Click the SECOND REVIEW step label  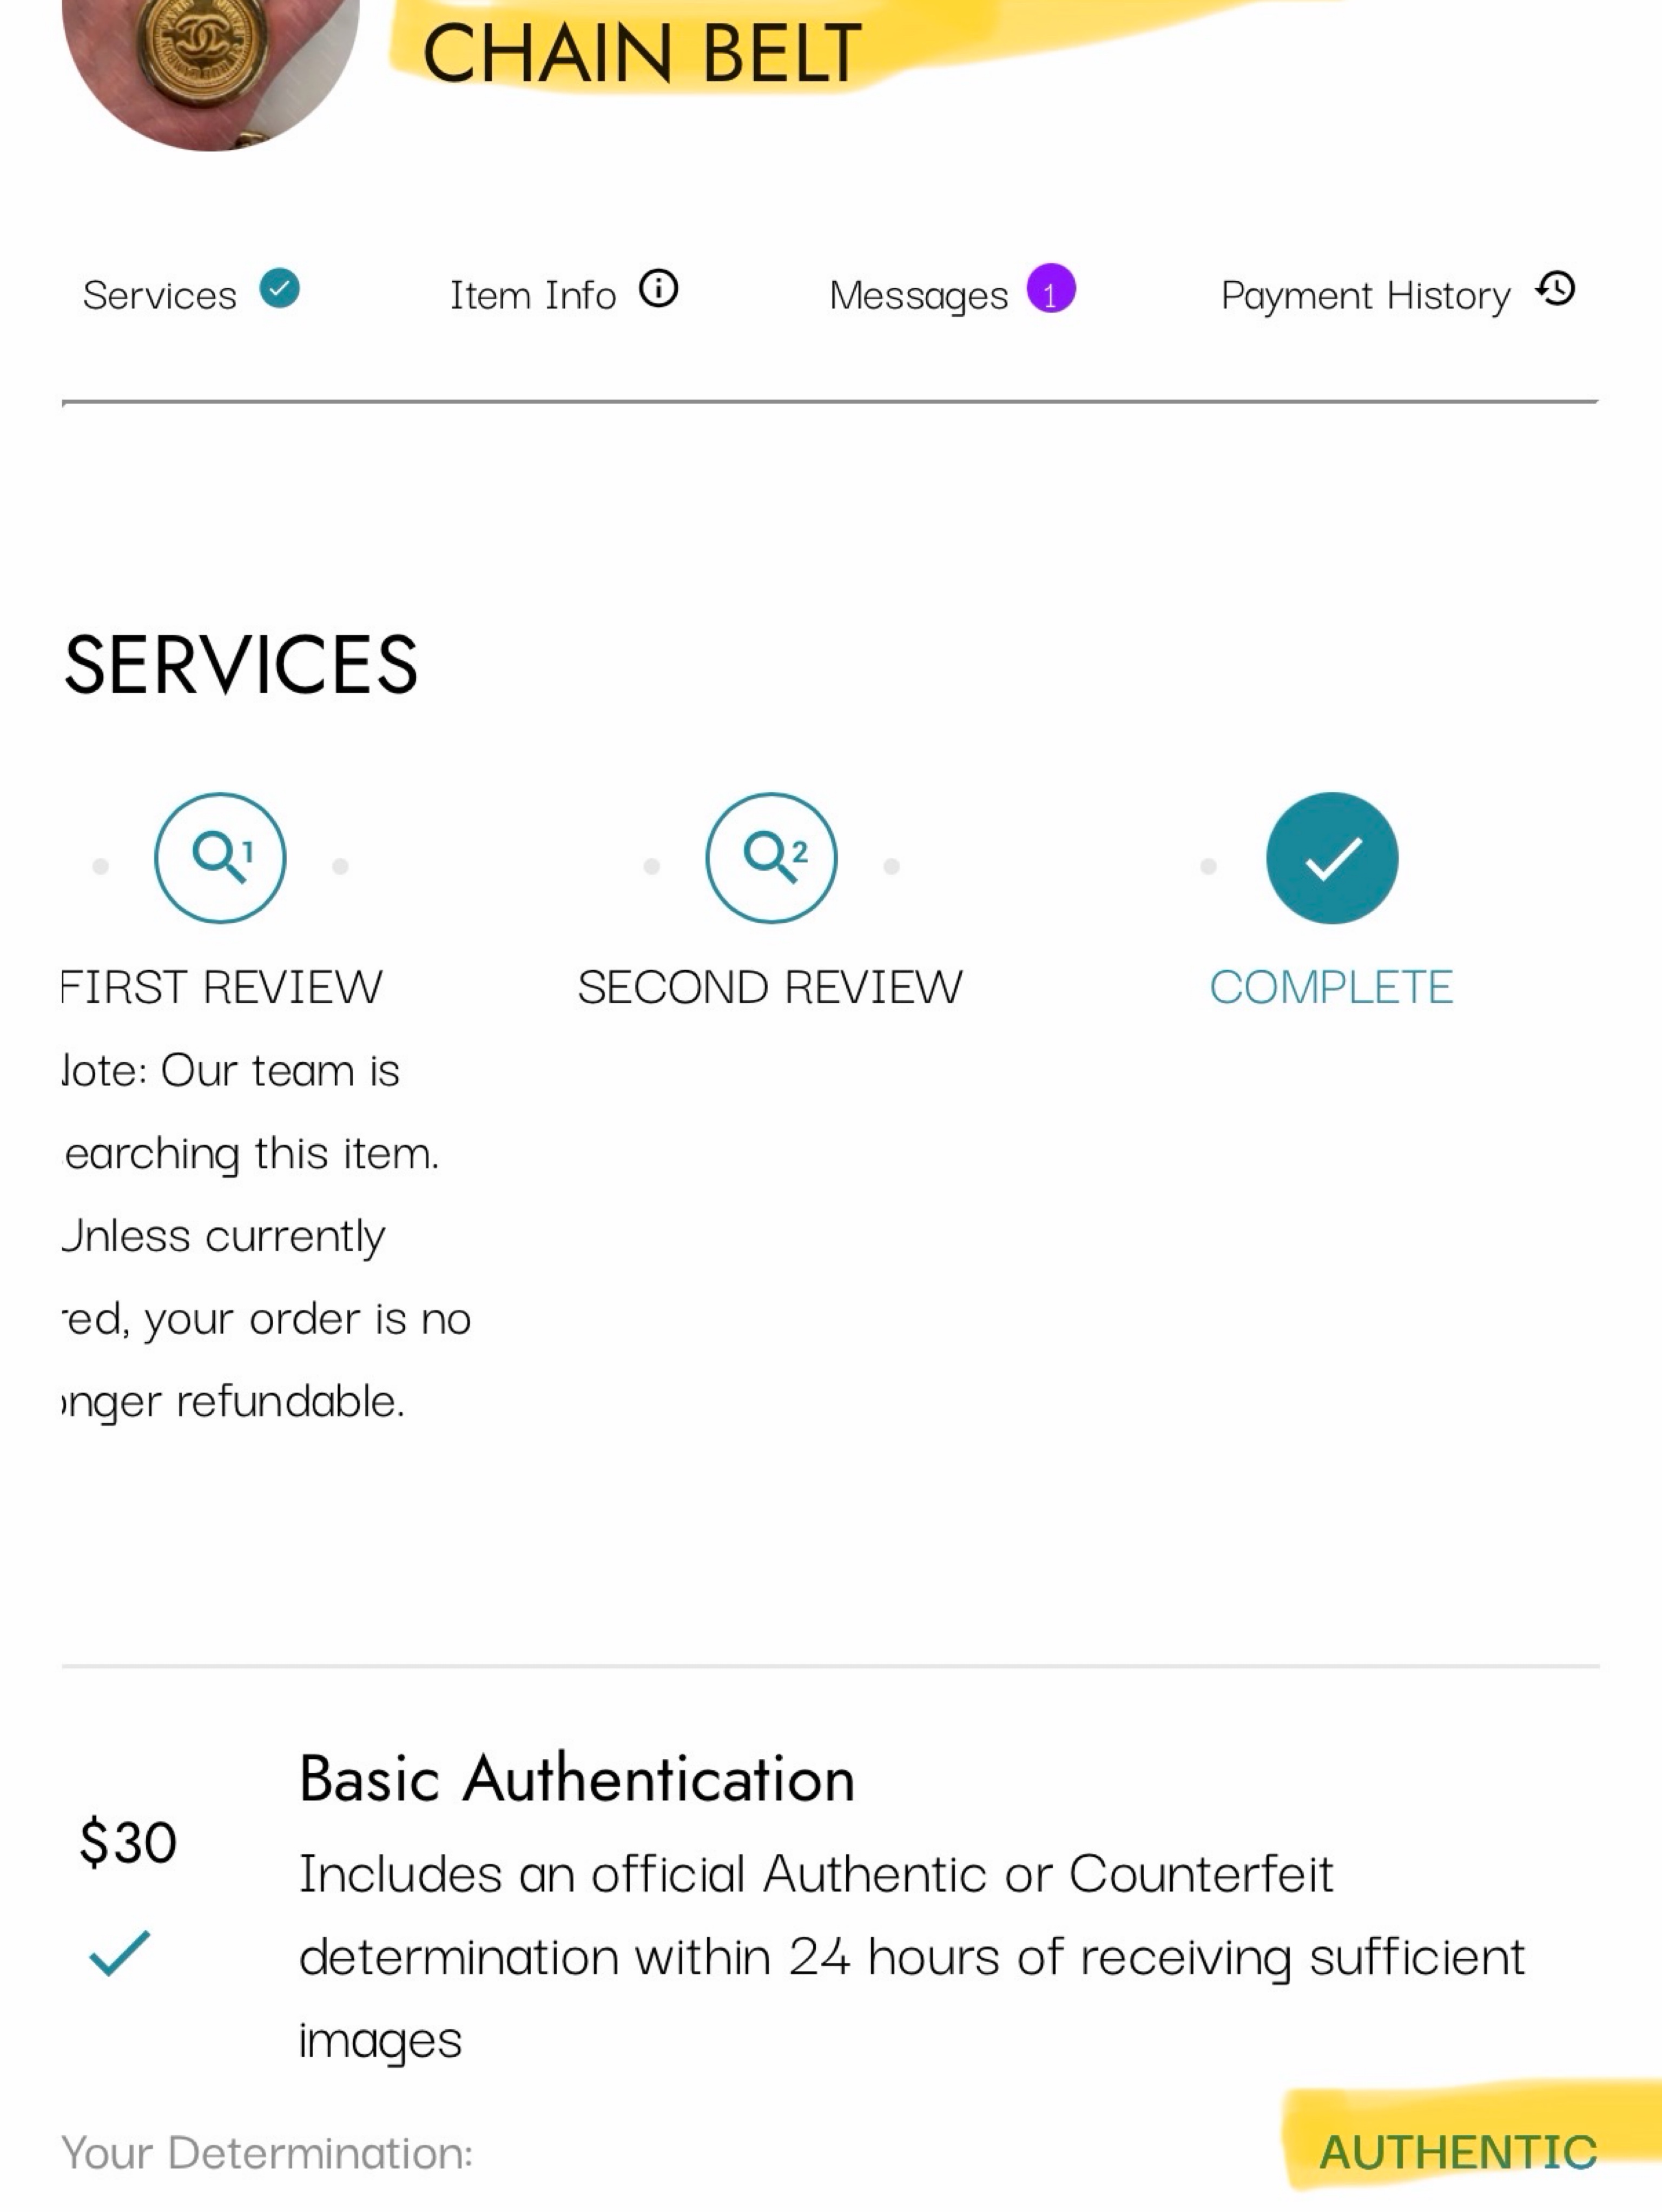pos(770,987)
